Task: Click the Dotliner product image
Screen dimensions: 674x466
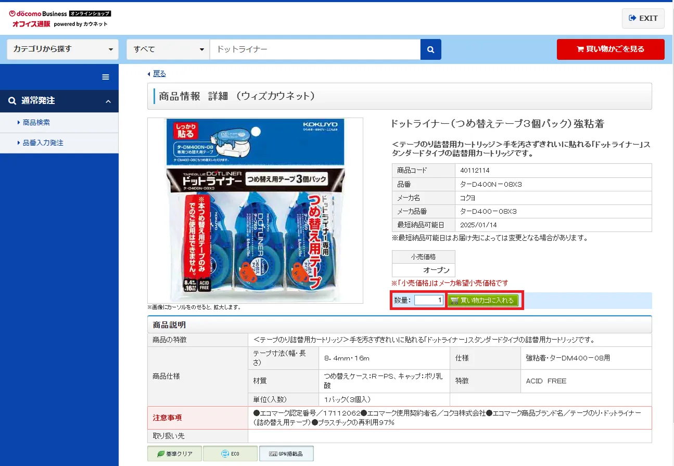Action: click(x=255, y=211)
